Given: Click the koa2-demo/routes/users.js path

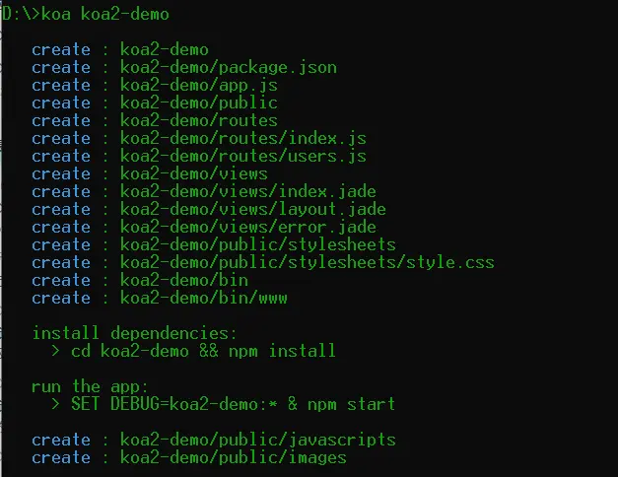Looking at the screenshot, I should coord(243,156).
